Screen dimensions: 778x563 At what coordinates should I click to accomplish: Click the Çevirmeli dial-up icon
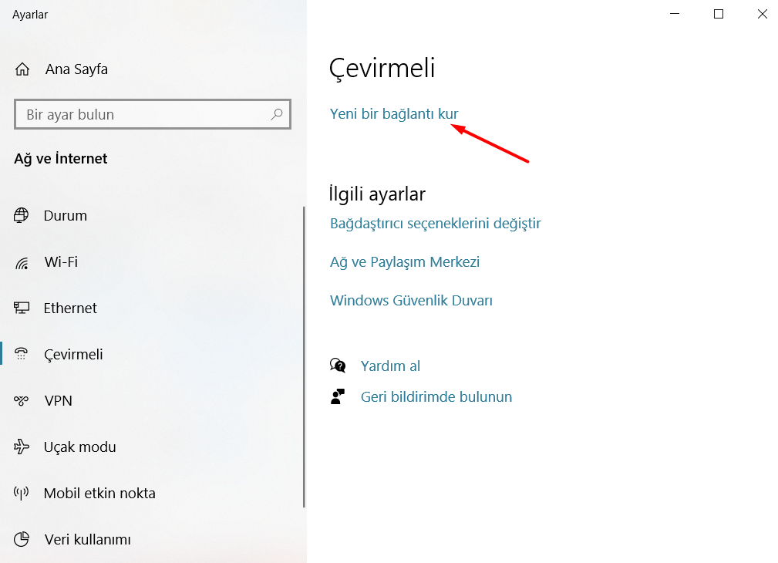point(22,355)
